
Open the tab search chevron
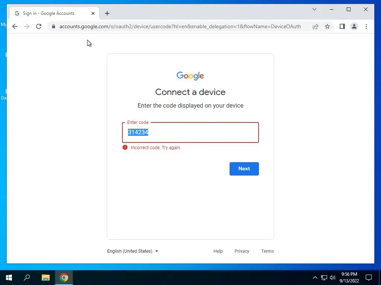click(314, 9)
